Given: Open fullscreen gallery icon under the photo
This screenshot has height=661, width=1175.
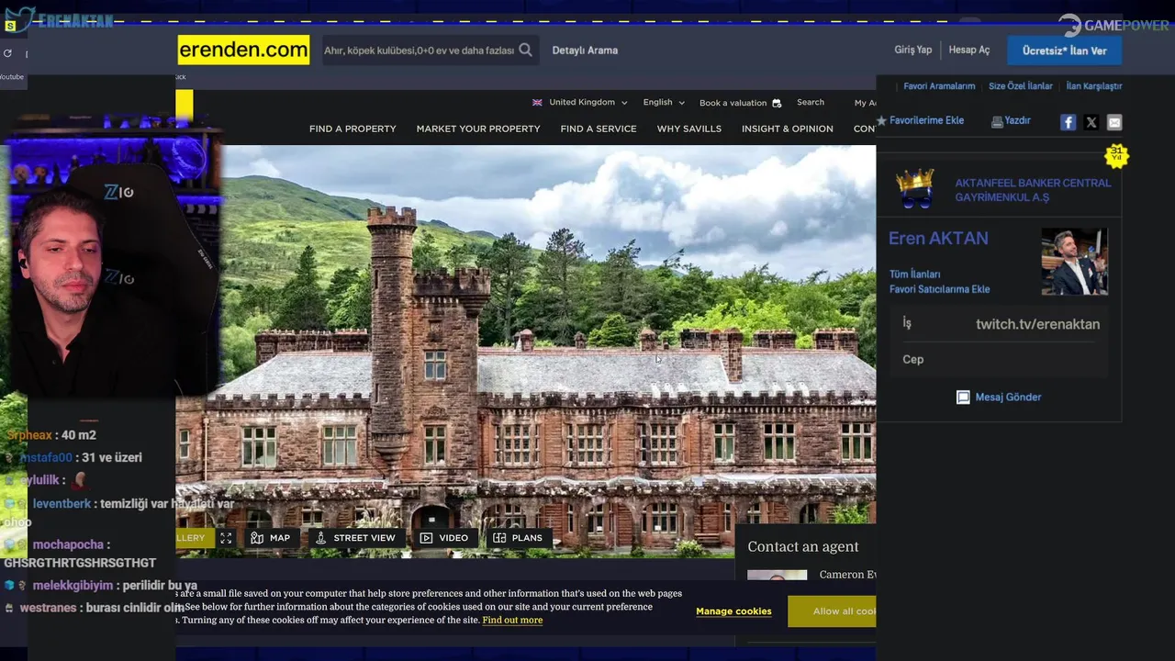Looking at the screenshot, I should pos(226,538).
